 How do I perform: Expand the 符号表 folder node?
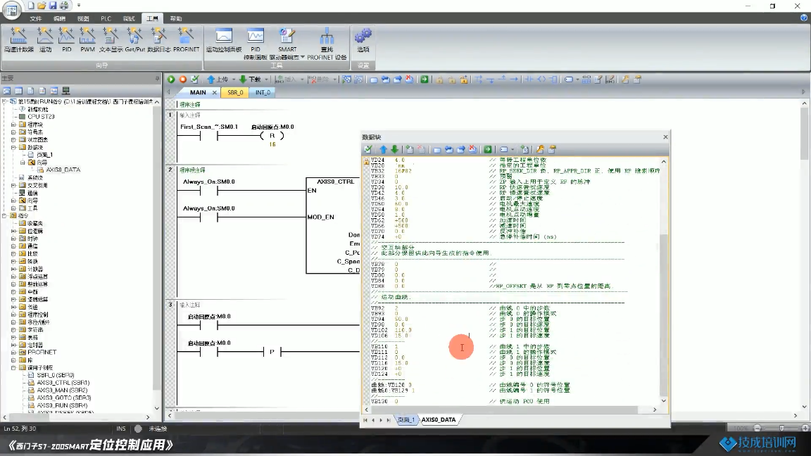(13, 132)
